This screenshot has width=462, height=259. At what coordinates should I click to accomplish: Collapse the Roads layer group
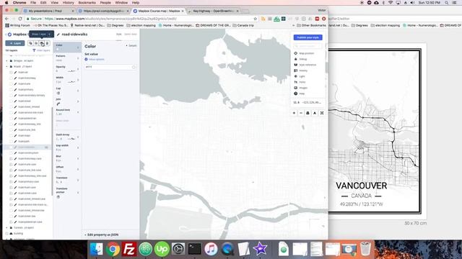[6, 67]
